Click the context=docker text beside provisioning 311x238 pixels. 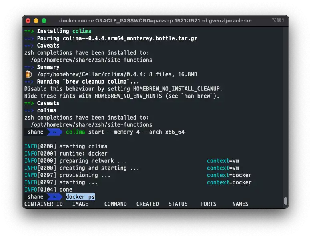point(229,175)
